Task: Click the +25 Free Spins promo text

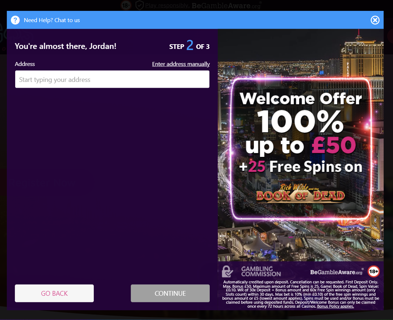Action: [x=301, y=167]
